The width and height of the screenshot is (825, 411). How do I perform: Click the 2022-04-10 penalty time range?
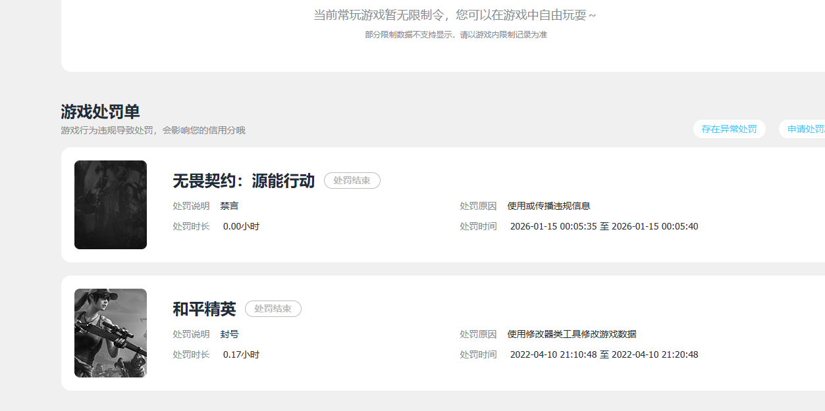(604, 354)
